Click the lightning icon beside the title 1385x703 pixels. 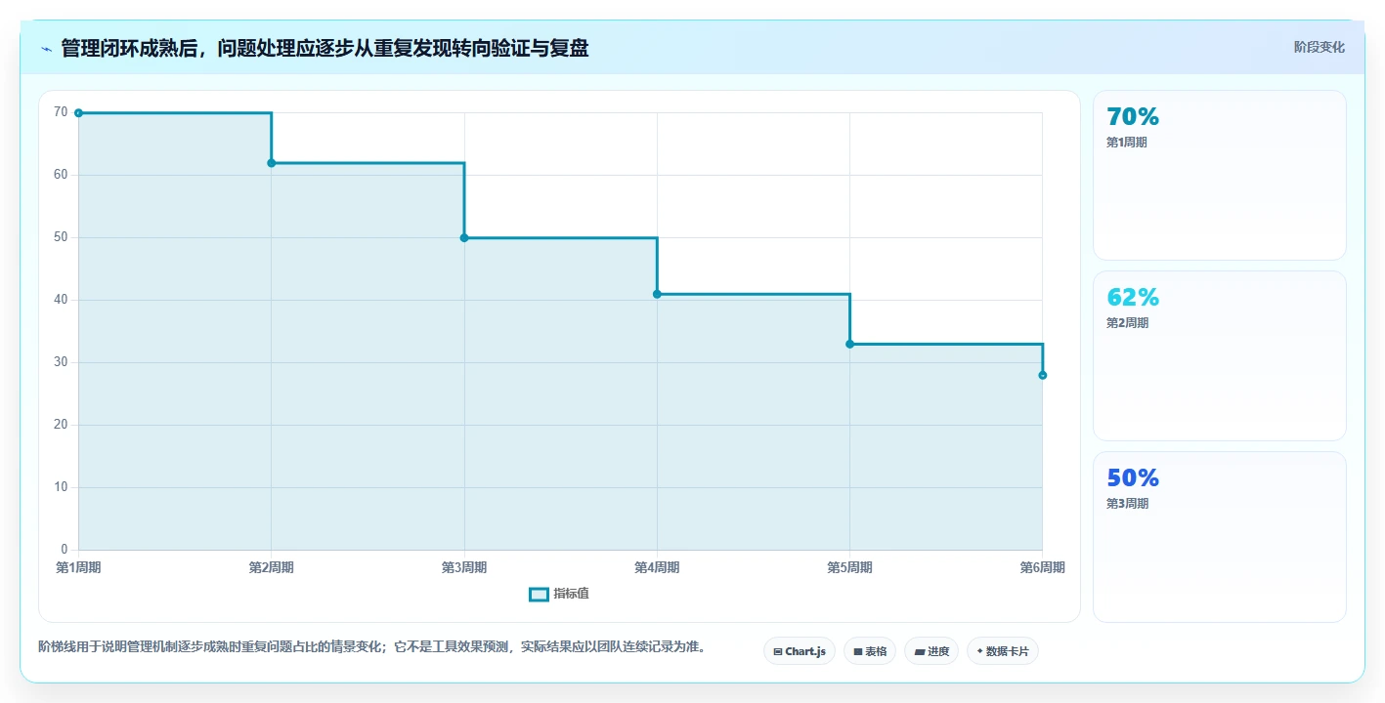46,49
